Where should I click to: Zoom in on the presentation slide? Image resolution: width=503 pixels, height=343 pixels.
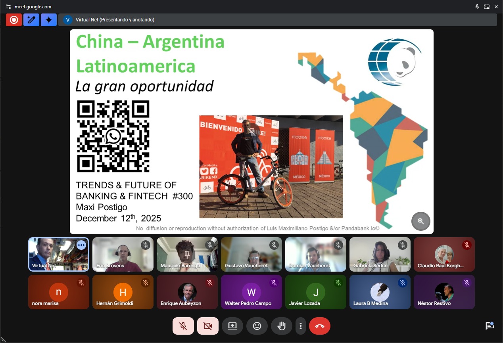pos(420,221)
